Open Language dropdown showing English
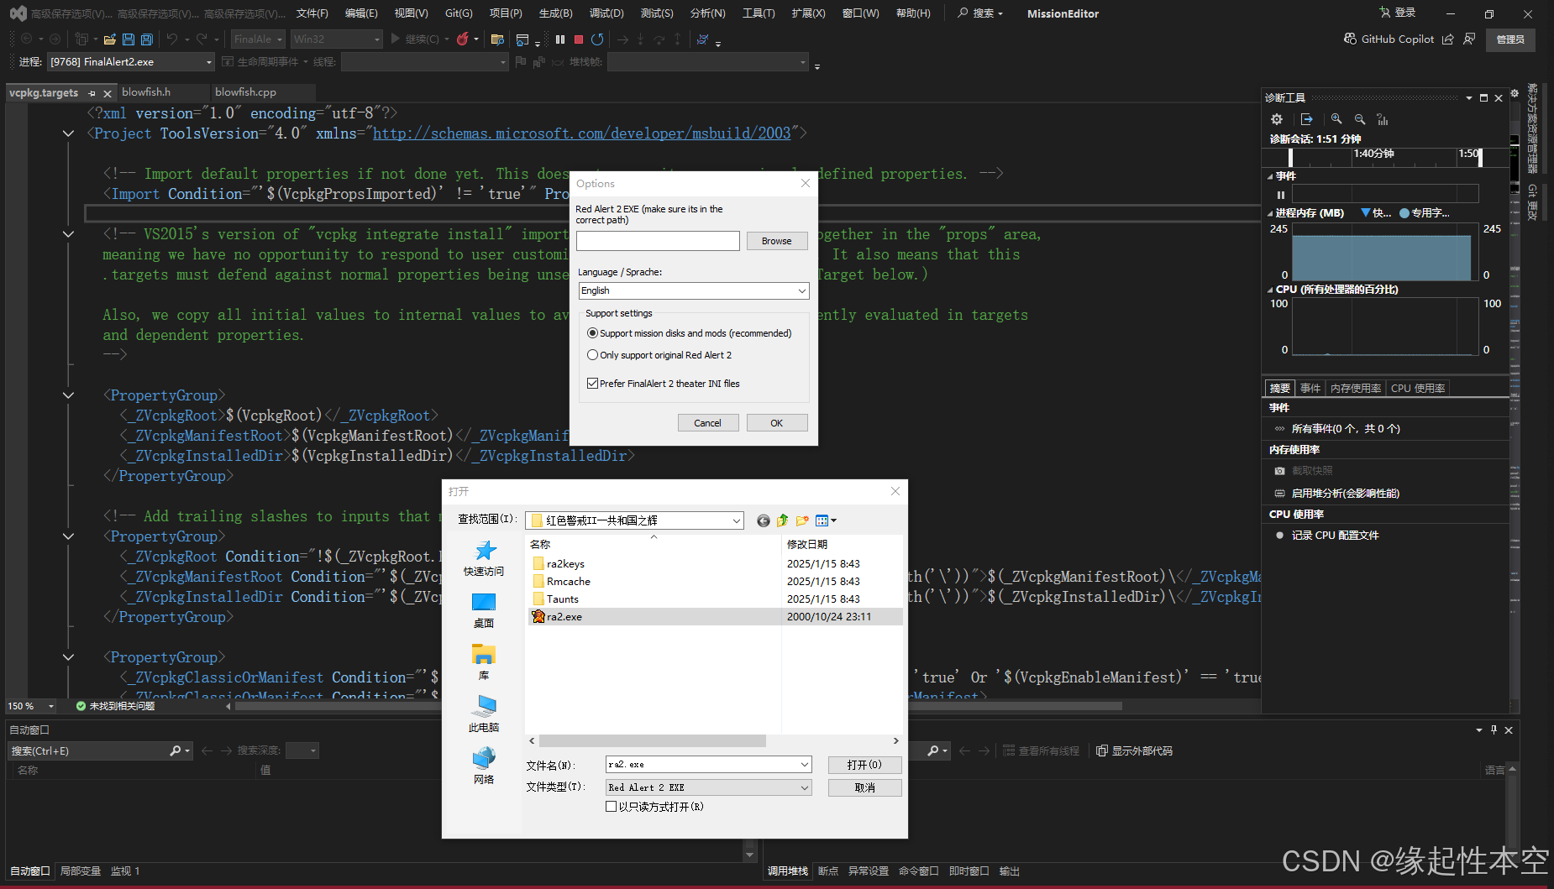 pyautogui.click(x=694, y=290)
